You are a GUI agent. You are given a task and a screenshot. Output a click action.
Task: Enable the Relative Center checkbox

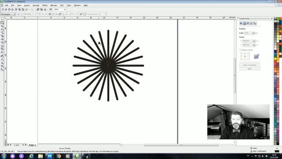(241, 50)
